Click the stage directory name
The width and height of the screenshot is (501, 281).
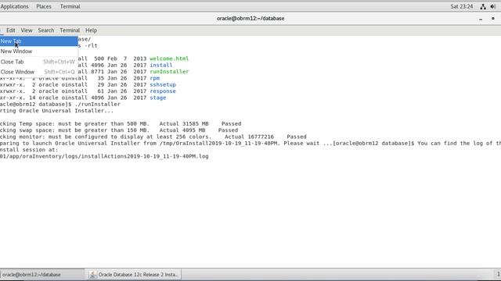tap(158, 98)
